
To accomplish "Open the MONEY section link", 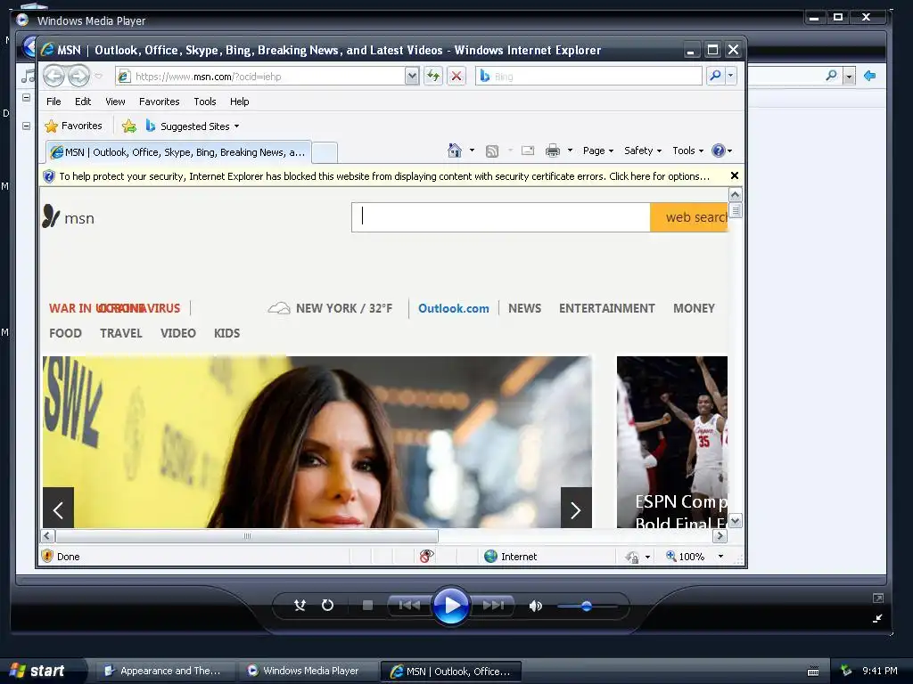I will click(x=694, y=308).
